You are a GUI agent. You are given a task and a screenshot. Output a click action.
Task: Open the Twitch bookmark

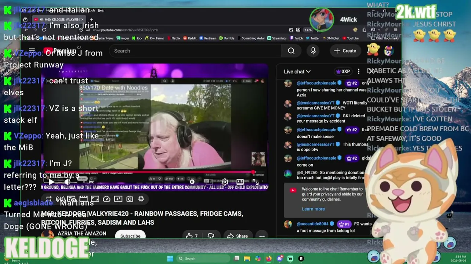pos(296,38)
